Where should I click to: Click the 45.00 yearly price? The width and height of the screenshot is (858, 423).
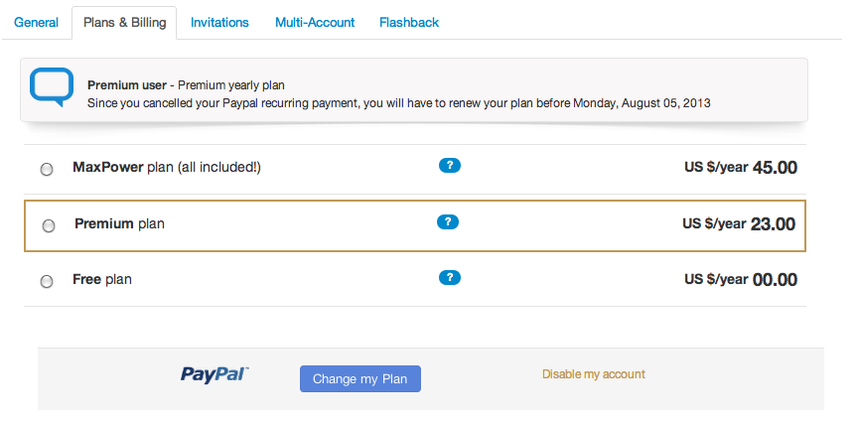click(775, 168)
